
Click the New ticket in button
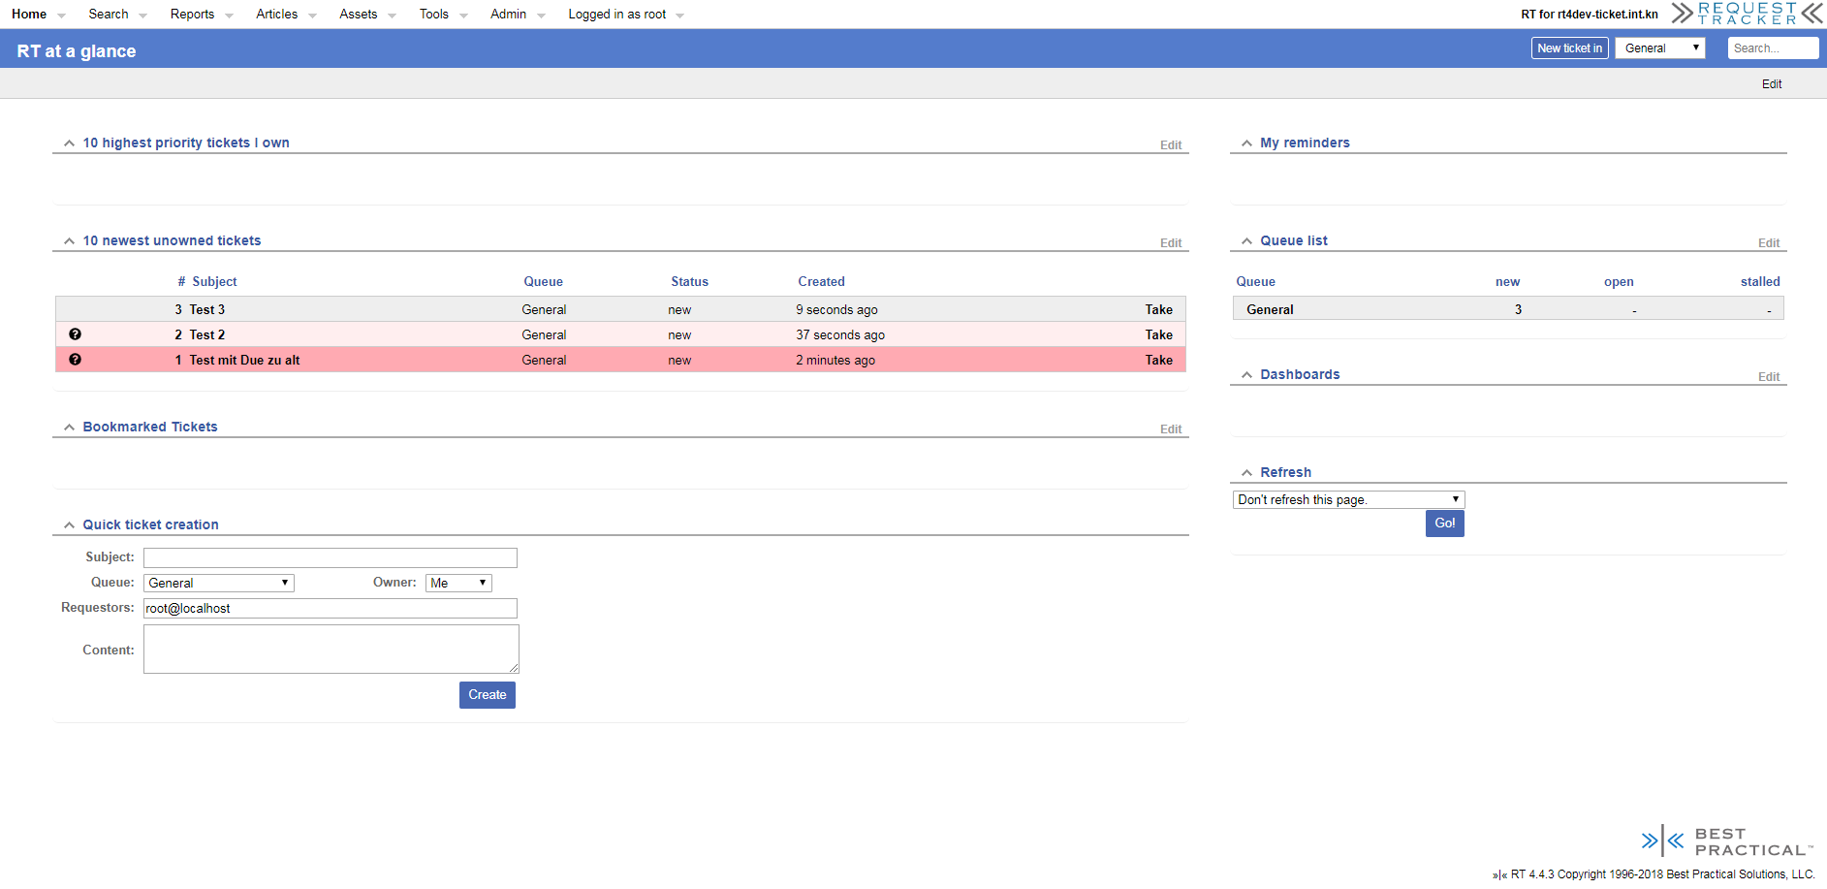[1569, 48]
